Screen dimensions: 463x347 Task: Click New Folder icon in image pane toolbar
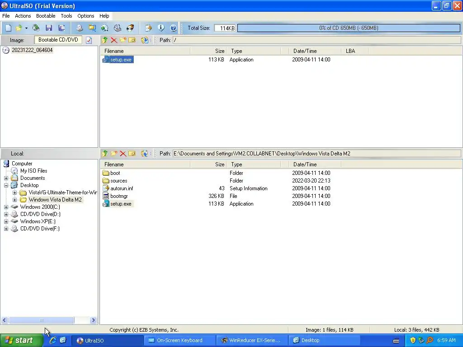[x=123, y=40]
